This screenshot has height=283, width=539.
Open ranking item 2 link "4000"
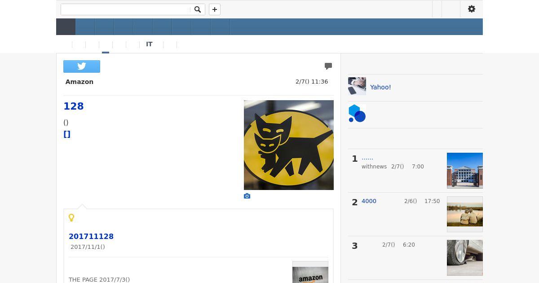click(x=369, y=201)
